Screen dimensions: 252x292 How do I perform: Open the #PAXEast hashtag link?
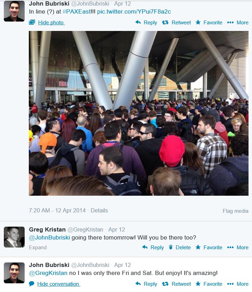pos(76,11)
